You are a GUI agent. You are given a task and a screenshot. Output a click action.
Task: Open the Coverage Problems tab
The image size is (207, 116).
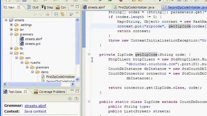click(x=49, y=92)
